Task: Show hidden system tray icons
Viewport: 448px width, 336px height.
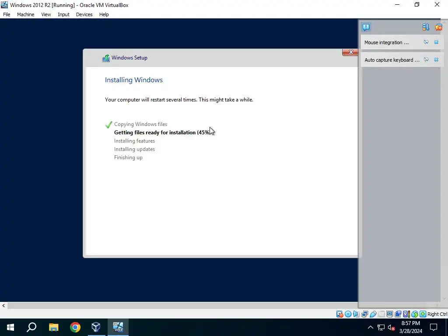Action: (370, 327)
